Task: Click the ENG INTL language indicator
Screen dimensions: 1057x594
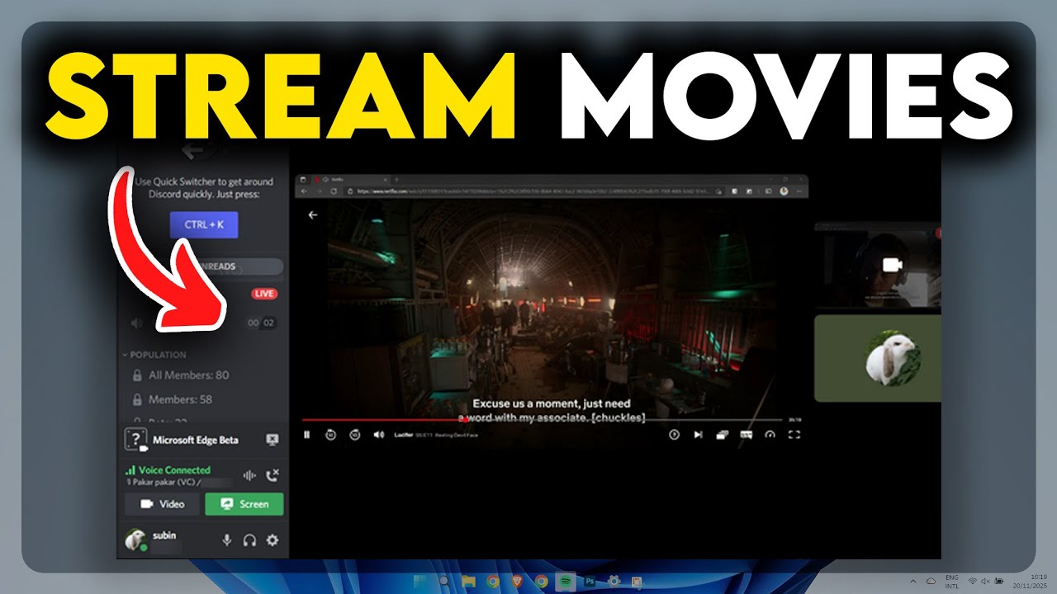Action: coord(951,582)
